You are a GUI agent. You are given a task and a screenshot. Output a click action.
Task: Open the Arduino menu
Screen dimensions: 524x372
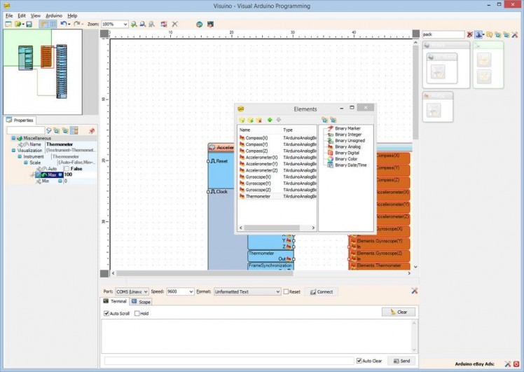click(x=54, y=15)
